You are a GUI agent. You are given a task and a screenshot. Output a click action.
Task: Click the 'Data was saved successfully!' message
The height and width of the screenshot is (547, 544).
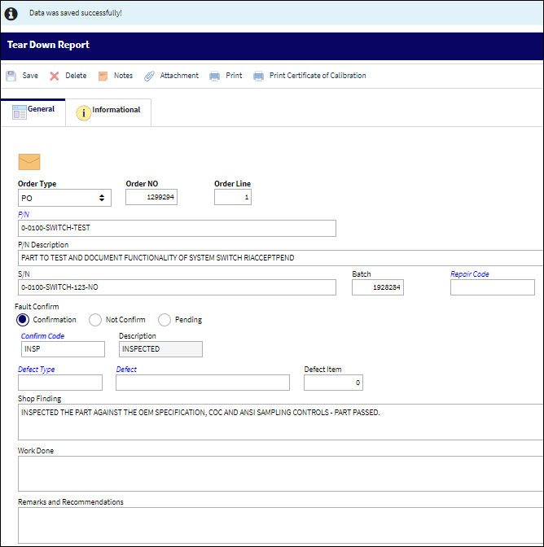[x=76, y=13]
